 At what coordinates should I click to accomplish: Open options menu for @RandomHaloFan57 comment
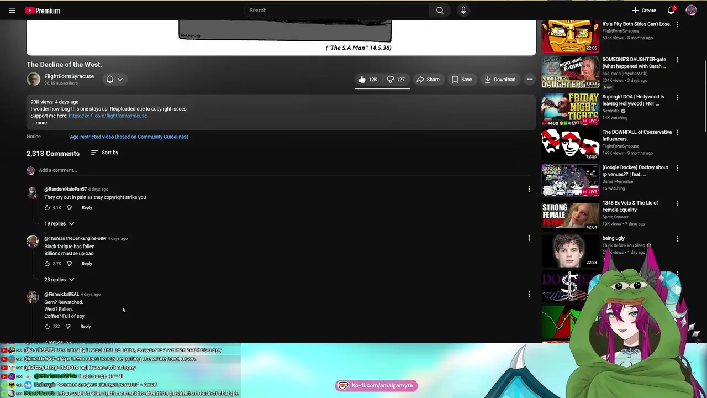coord(529,190)
